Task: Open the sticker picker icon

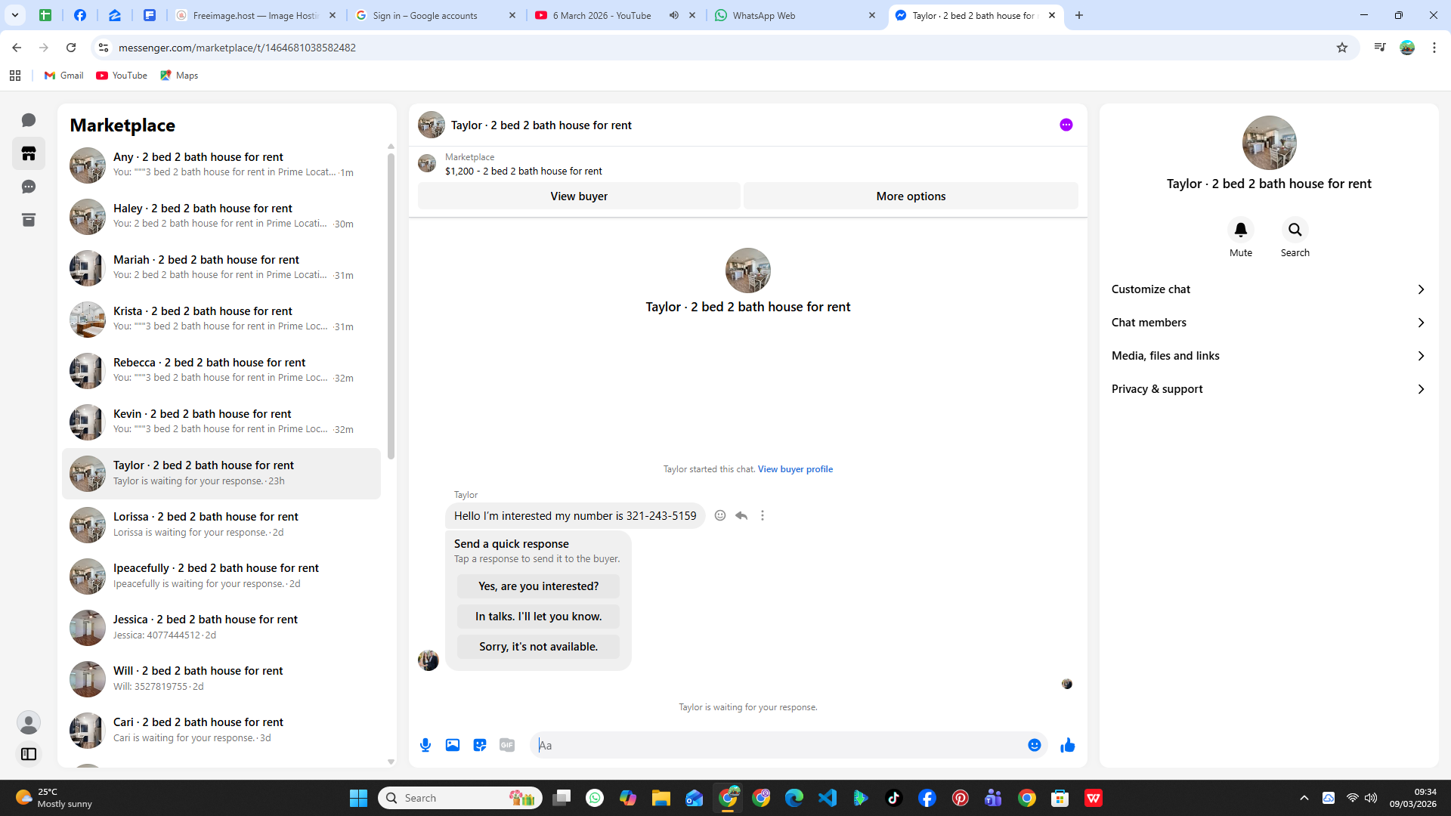Action: pyautogui.click(x=480, y=745)
